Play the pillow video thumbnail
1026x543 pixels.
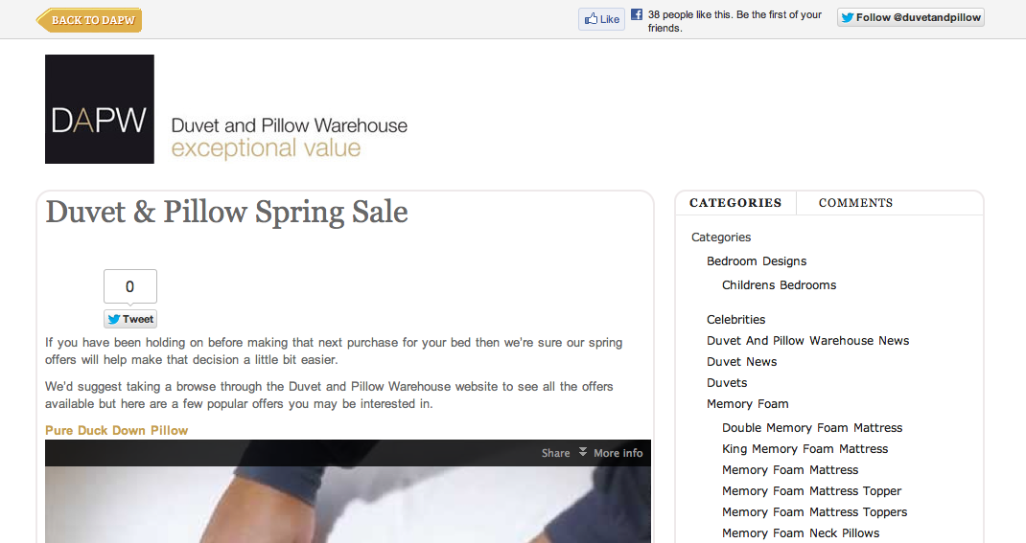pyautogui.click(x=348, y=504)
